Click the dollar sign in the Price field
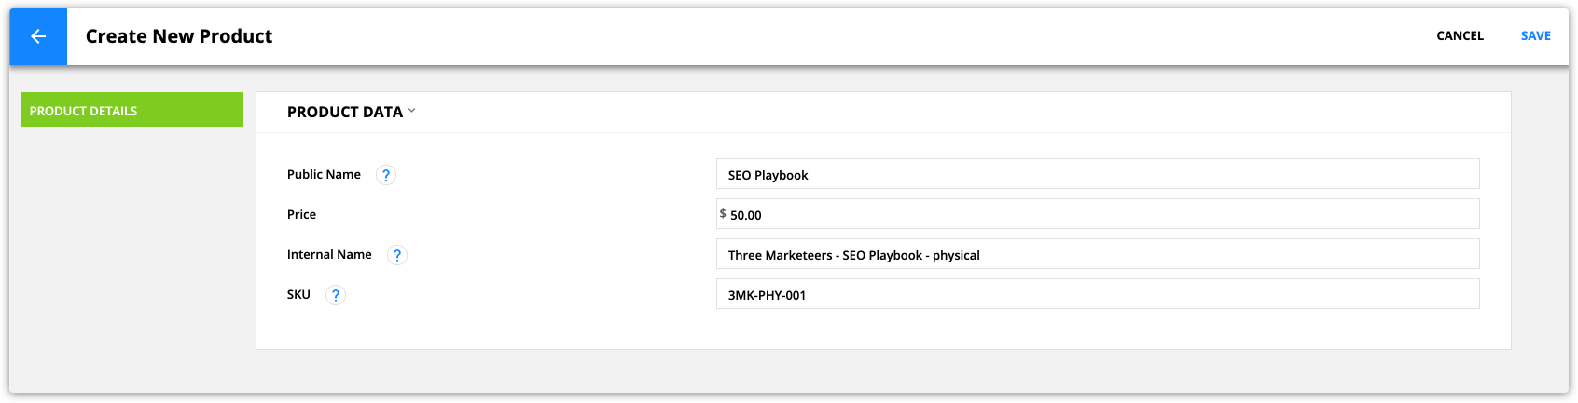The image size is (1578, 403). [x=723, y=214]
